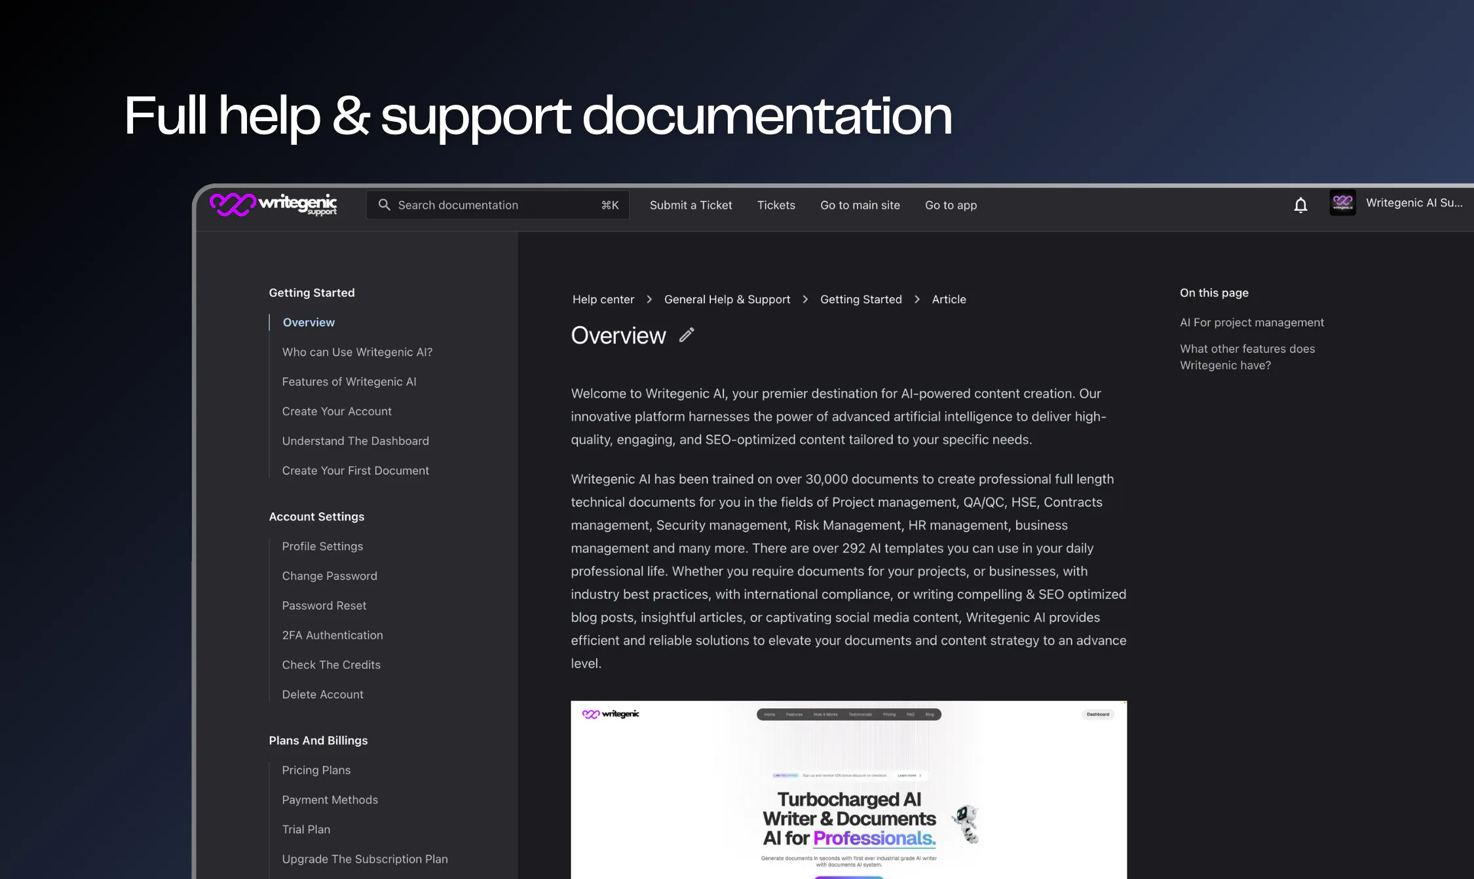Open Payment Methods article
Viewport: 1474px width, 879px height.
coord(330,800)
